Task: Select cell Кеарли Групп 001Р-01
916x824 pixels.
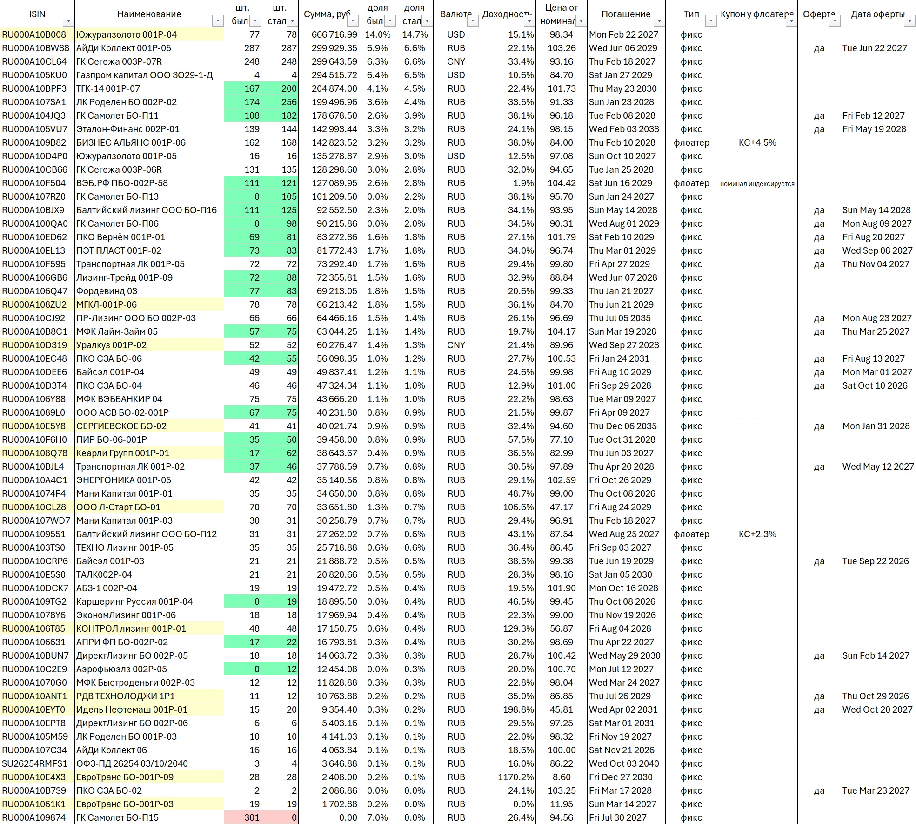Action: click(149, 453)
